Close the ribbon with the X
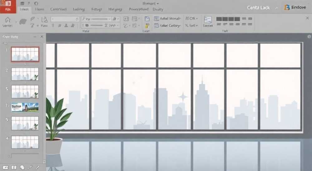312x171 pixels. pos(307,18)
